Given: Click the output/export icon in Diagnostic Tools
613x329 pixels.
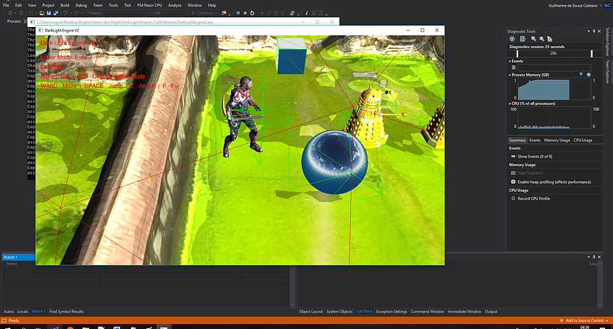Looking at the screenshot, I should (523, 39).
